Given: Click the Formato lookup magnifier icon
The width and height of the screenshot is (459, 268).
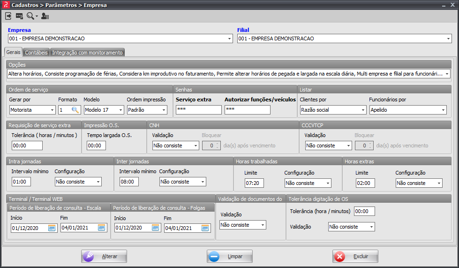Looking at the screenshot, I should (75, 110).
